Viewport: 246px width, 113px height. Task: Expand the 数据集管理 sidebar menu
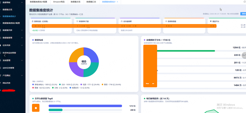point(22,38)
